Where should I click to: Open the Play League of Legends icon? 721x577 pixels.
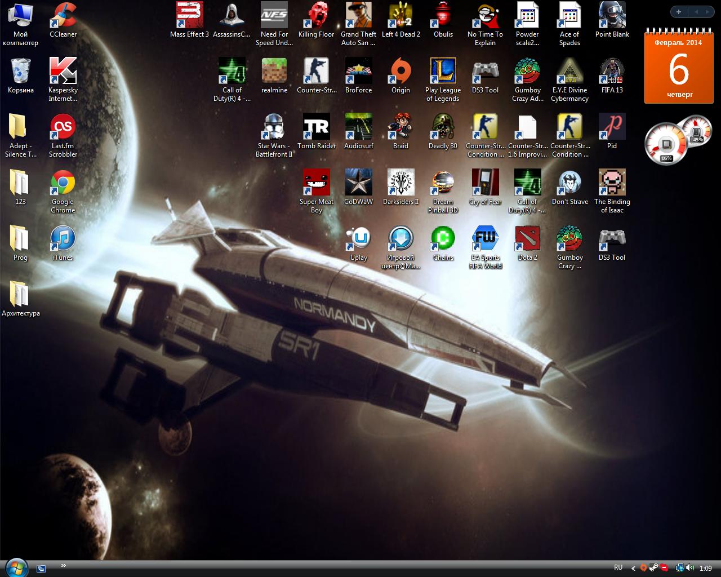443,72
